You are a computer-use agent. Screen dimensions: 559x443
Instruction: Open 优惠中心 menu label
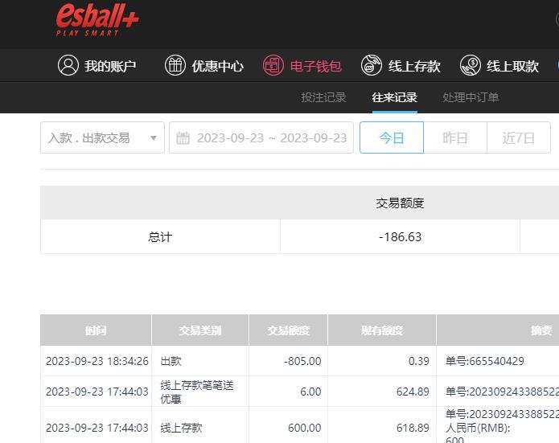pyautogui.click(x=217, y=66)
